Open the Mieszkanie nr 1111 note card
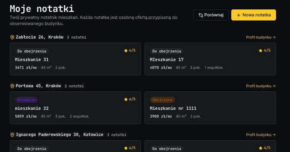 point(210,108)
